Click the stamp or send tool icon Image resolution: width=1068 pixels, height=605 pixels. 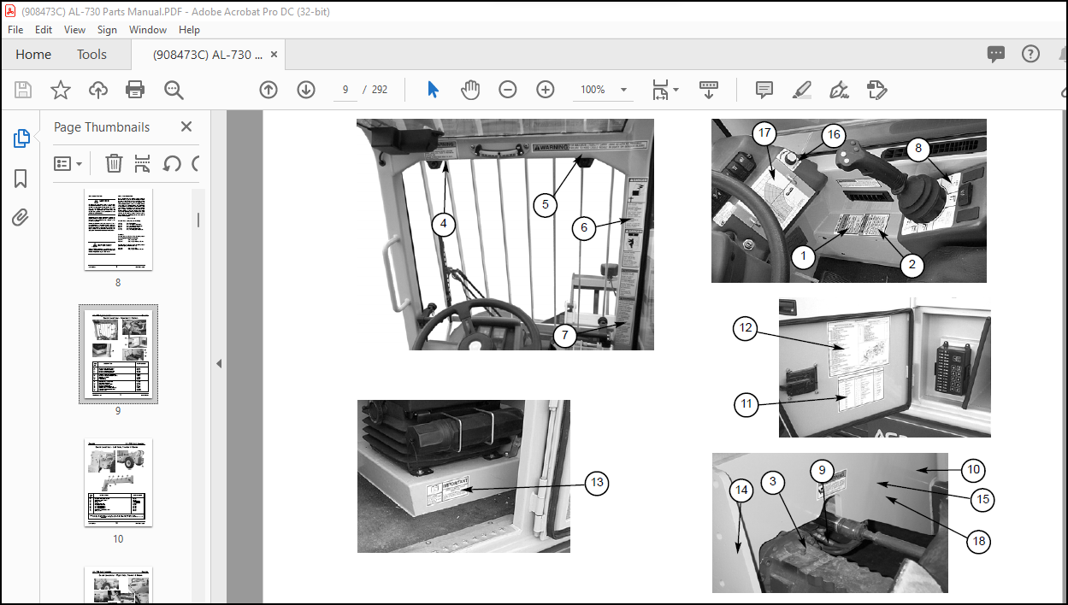pos(876,90)
